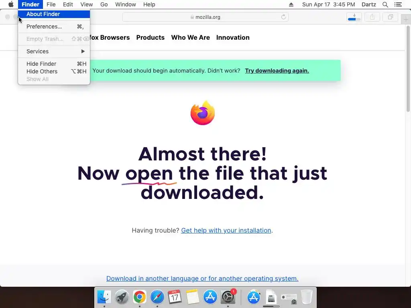This screenshot has width=411, height=308.
Task: Show Safari downloads button
Action: pyautogui.click(x=354, y=17)
